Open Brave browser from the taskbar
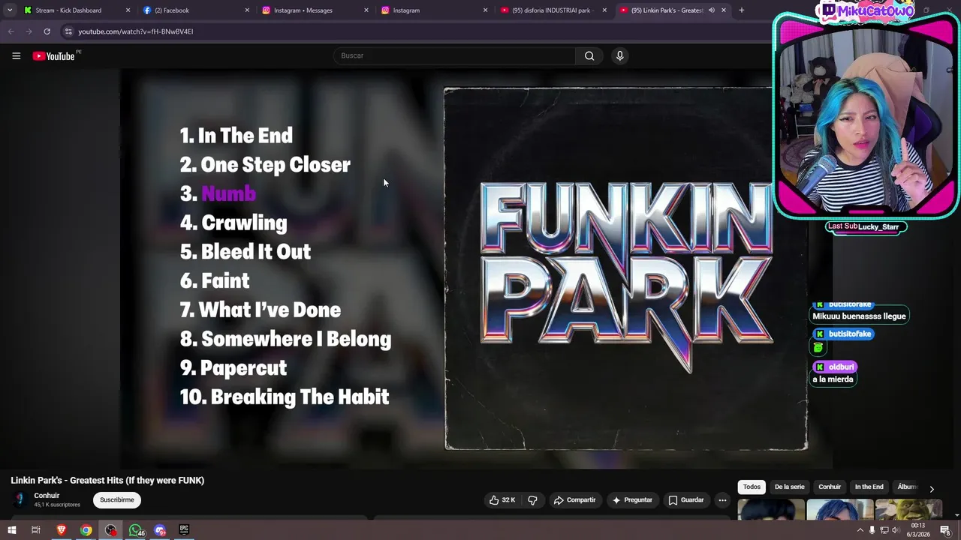 pos(62,530)
